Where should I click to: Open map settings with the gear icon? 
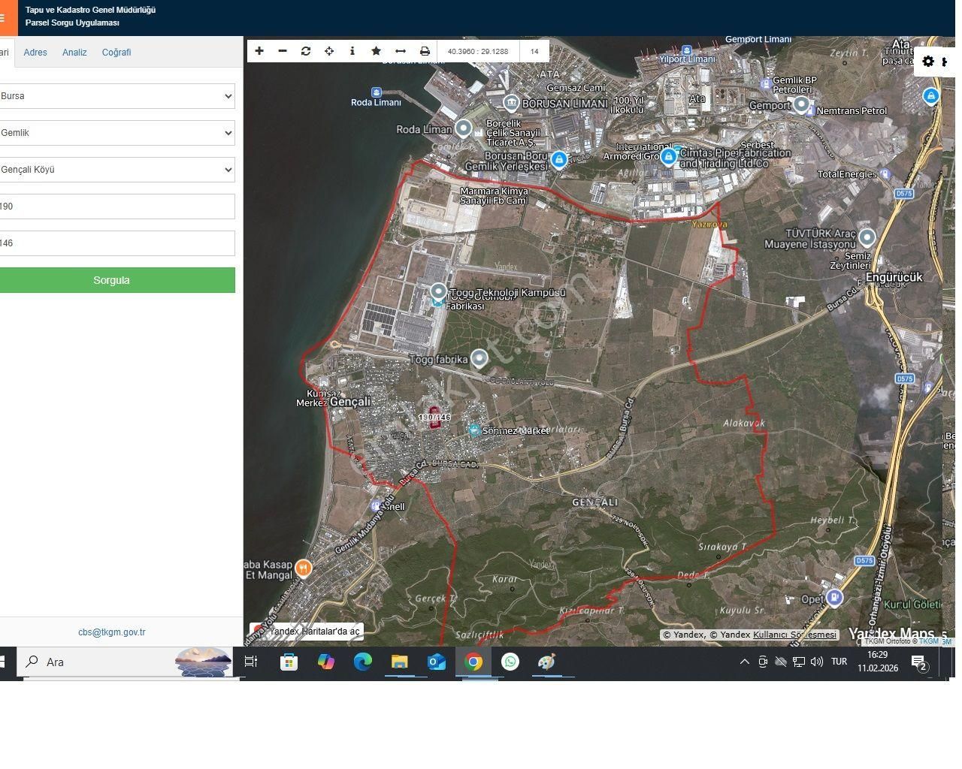(x=929, y=61)
